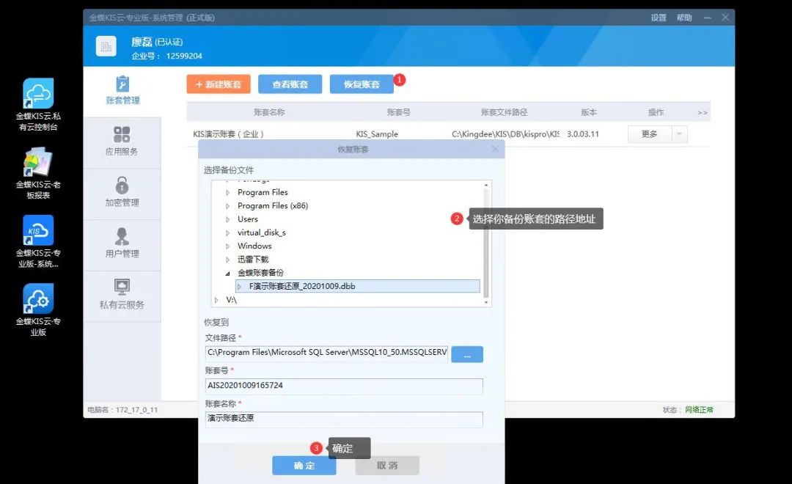
Task: Click the file tree vertical scrollbar thumb
Action: point(486,243)
